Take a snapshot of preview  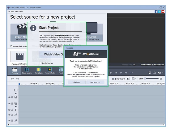pyautogui.click(x=154, y=73)
